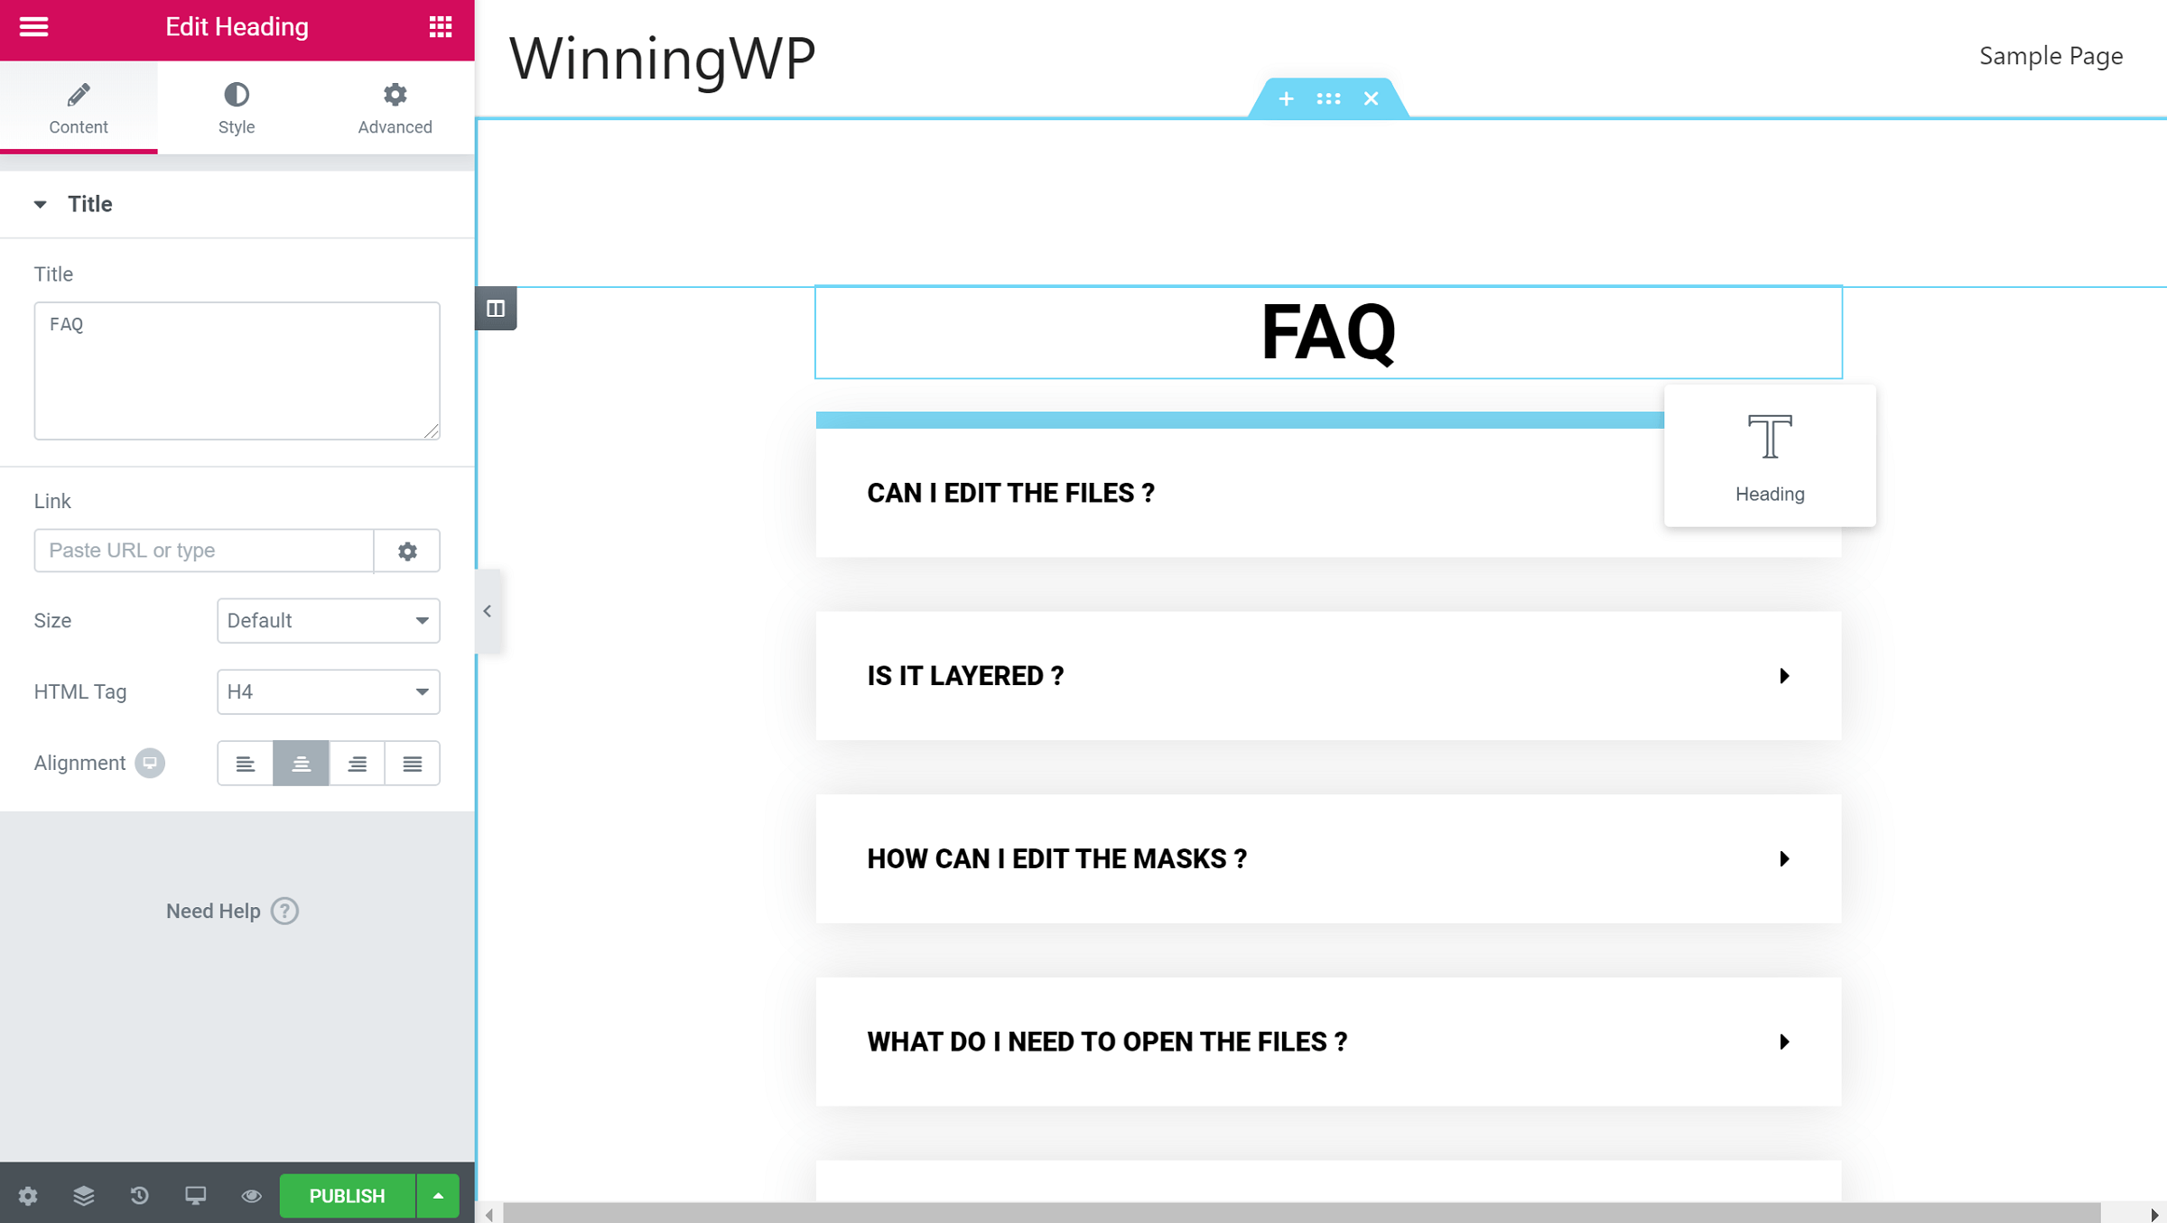Toggle the Title section collapse arrow

pos(41,204)
